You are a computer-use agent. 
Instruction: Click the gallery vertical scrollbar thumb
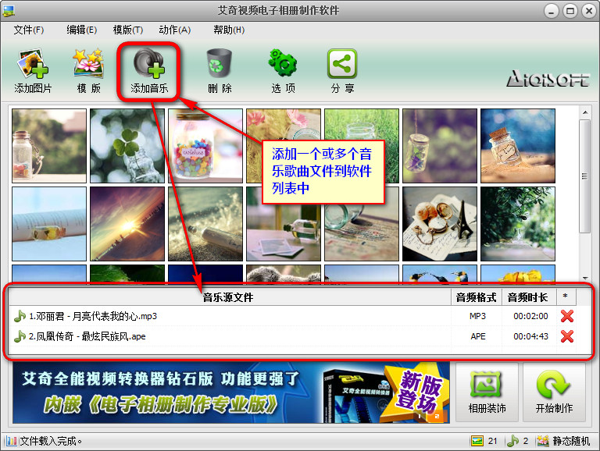point(584,176)
